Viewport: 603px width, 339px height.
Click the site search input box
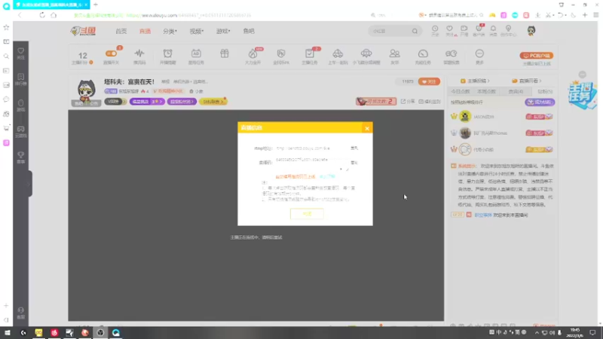(390, 31)
